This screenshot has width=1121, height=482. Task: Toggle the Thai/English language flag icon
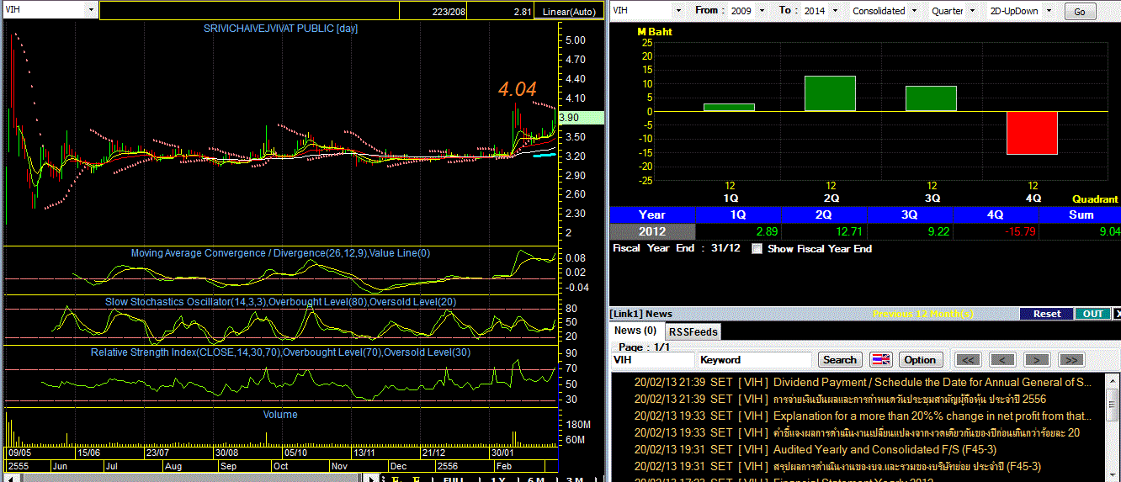point(880,360)
